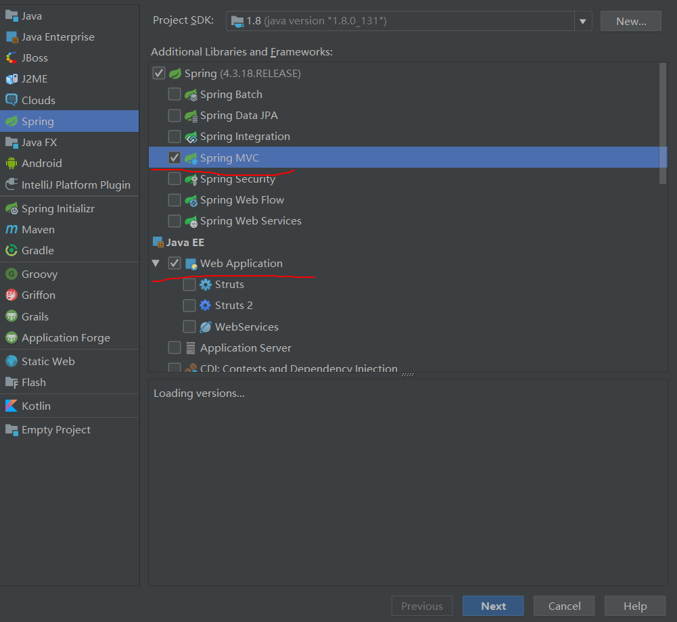Choose Flash project type
Image resolution: width=677 pixels, height=622 pixels.
coord(70,383)
